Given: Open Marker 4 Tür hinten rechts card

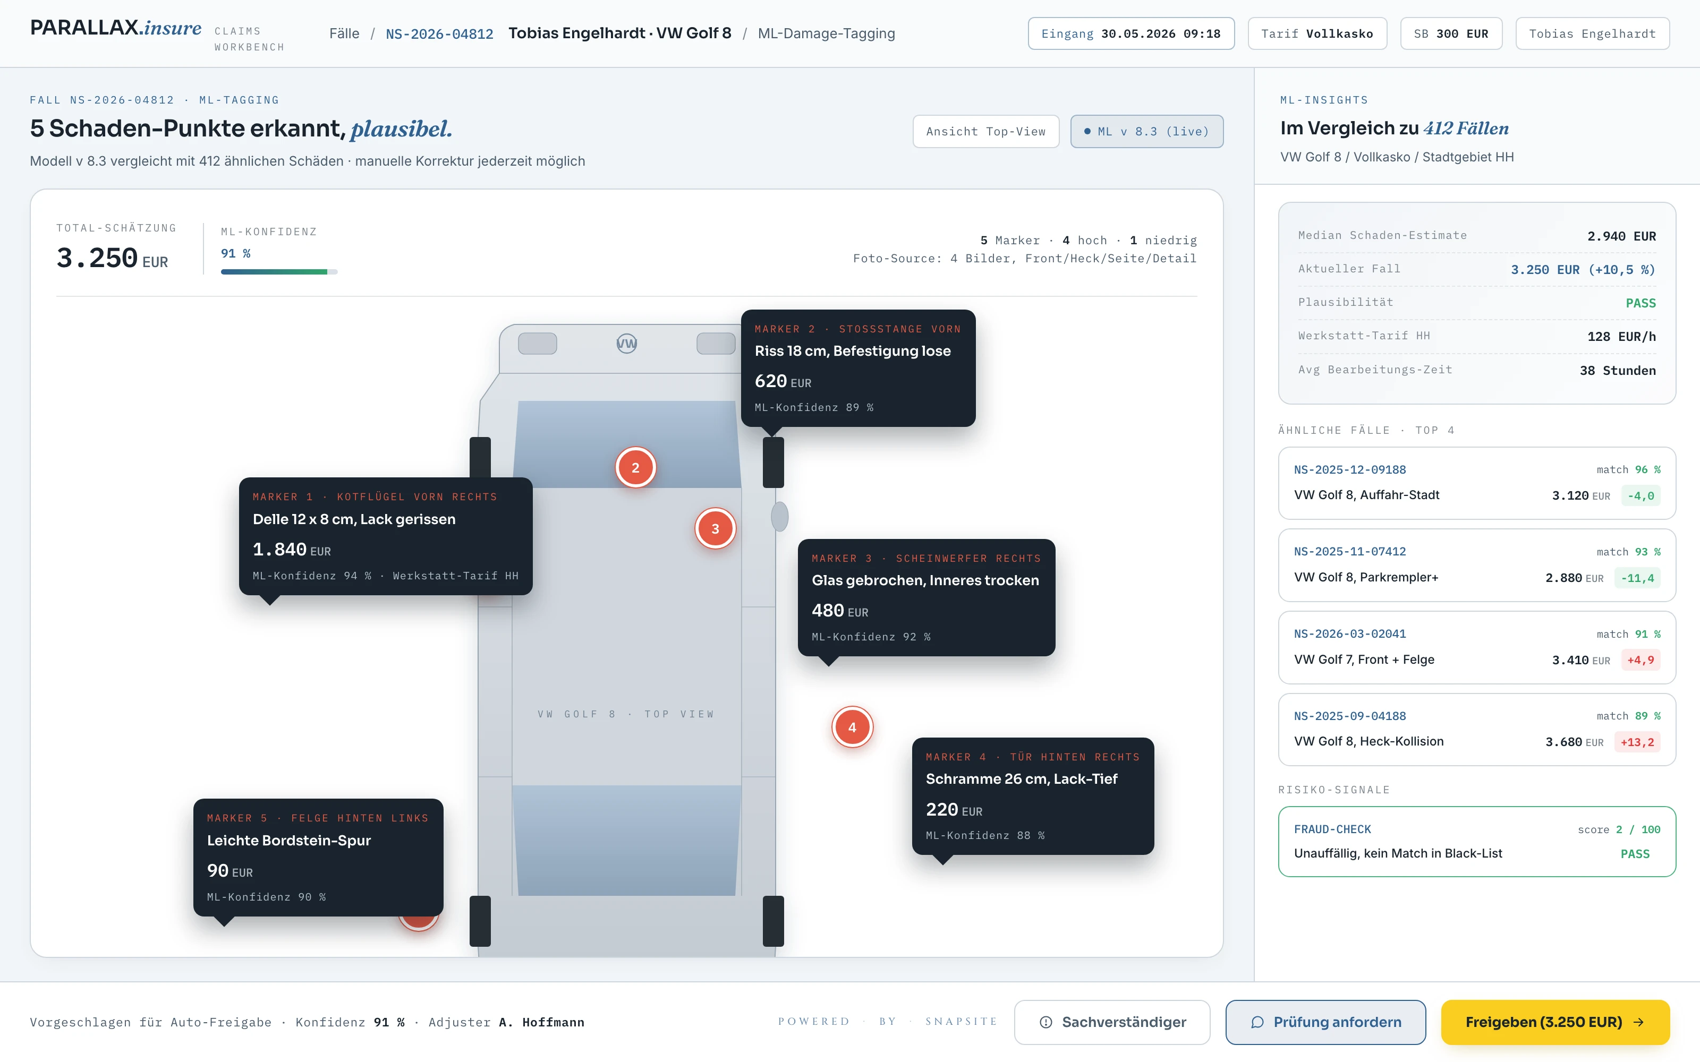Looking at the screenshot, I should (1033, 796).
